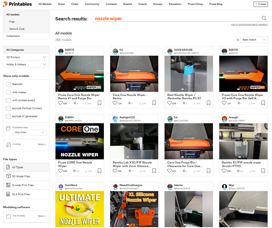
Task: Like the Prusa Core One Nozzle Wiper Remix V1 model
Action: pyautogui.click(x=60, y=103)
